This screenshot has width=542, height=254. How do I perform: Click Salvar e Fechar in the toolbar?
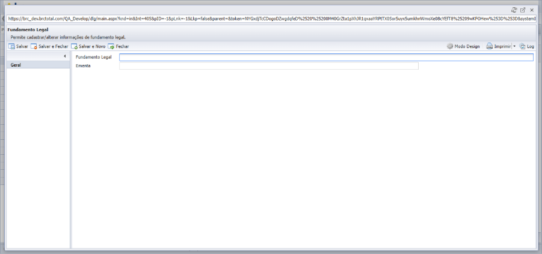click(x=49, y=46)
